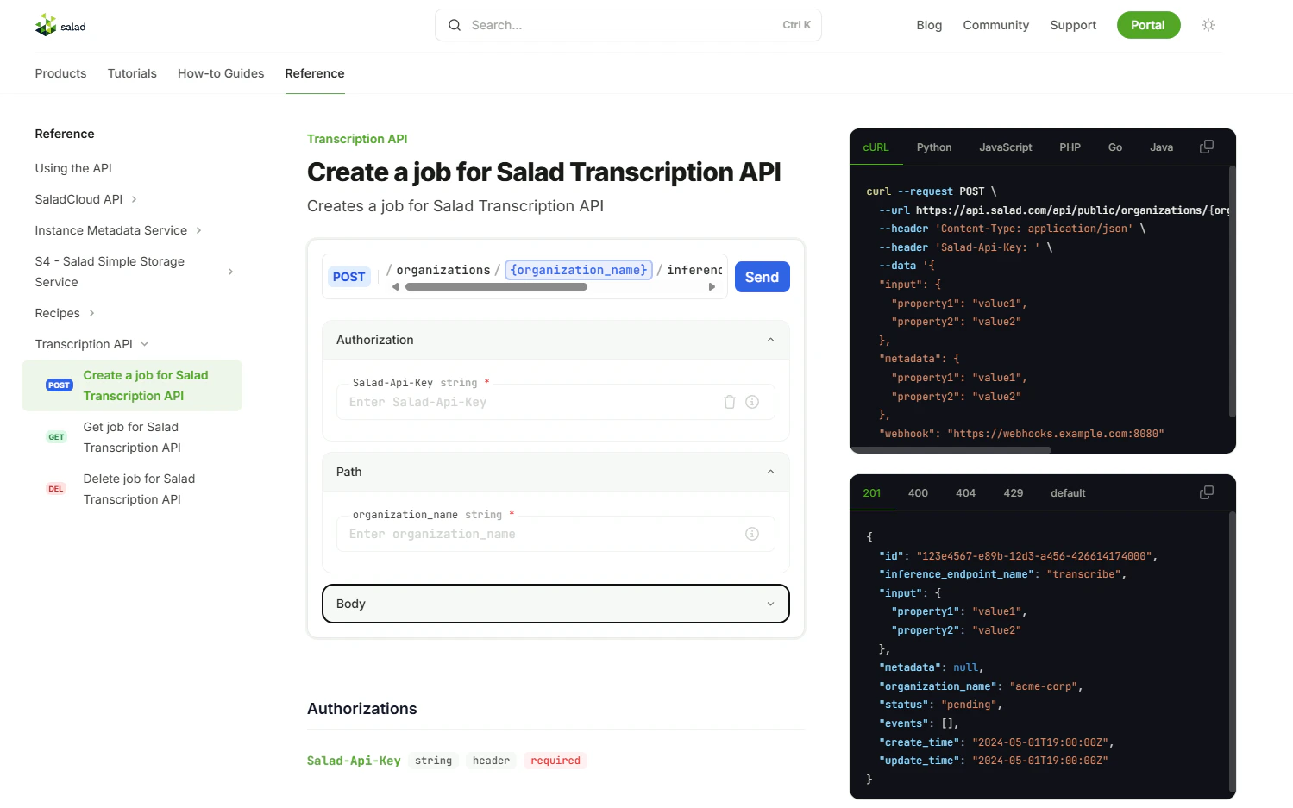The image size is (1293, 808).
Task: Click the cURL code vertical scrollbar
Action: [x=1232, y=291]
